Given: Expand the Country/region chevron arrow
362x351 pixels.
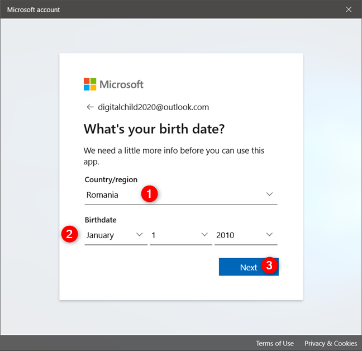Looking at the screenshot, I should 269,195.
